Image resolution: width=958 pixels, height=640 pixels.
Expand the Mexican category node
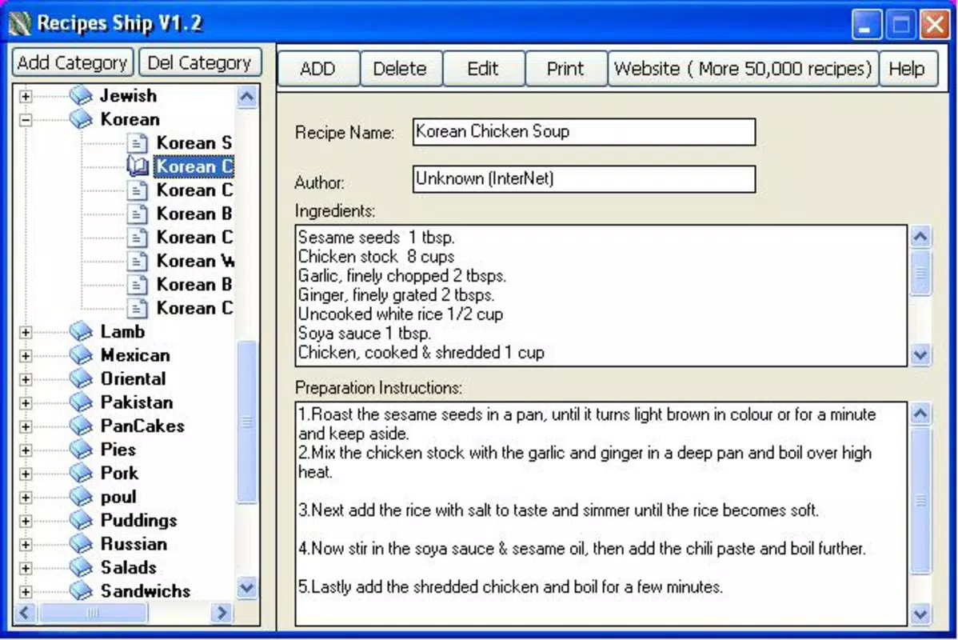tap(26, 356)
